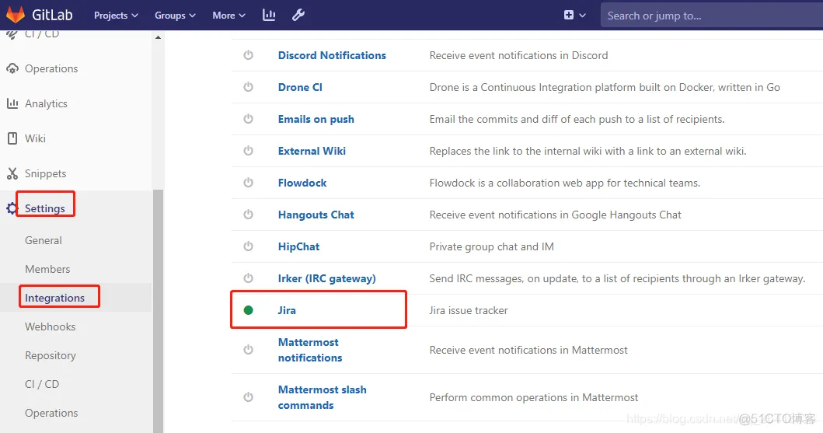Select General under Settings
Viewport: 823px width, 433px height.
(44, 240)
